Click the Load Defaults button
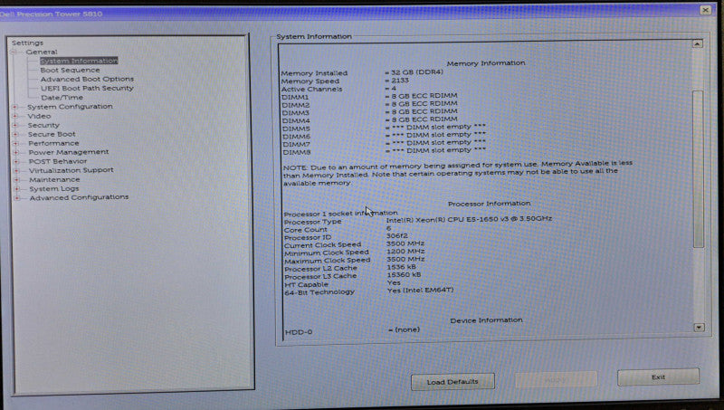724x410 pixels. pos(452,382)
